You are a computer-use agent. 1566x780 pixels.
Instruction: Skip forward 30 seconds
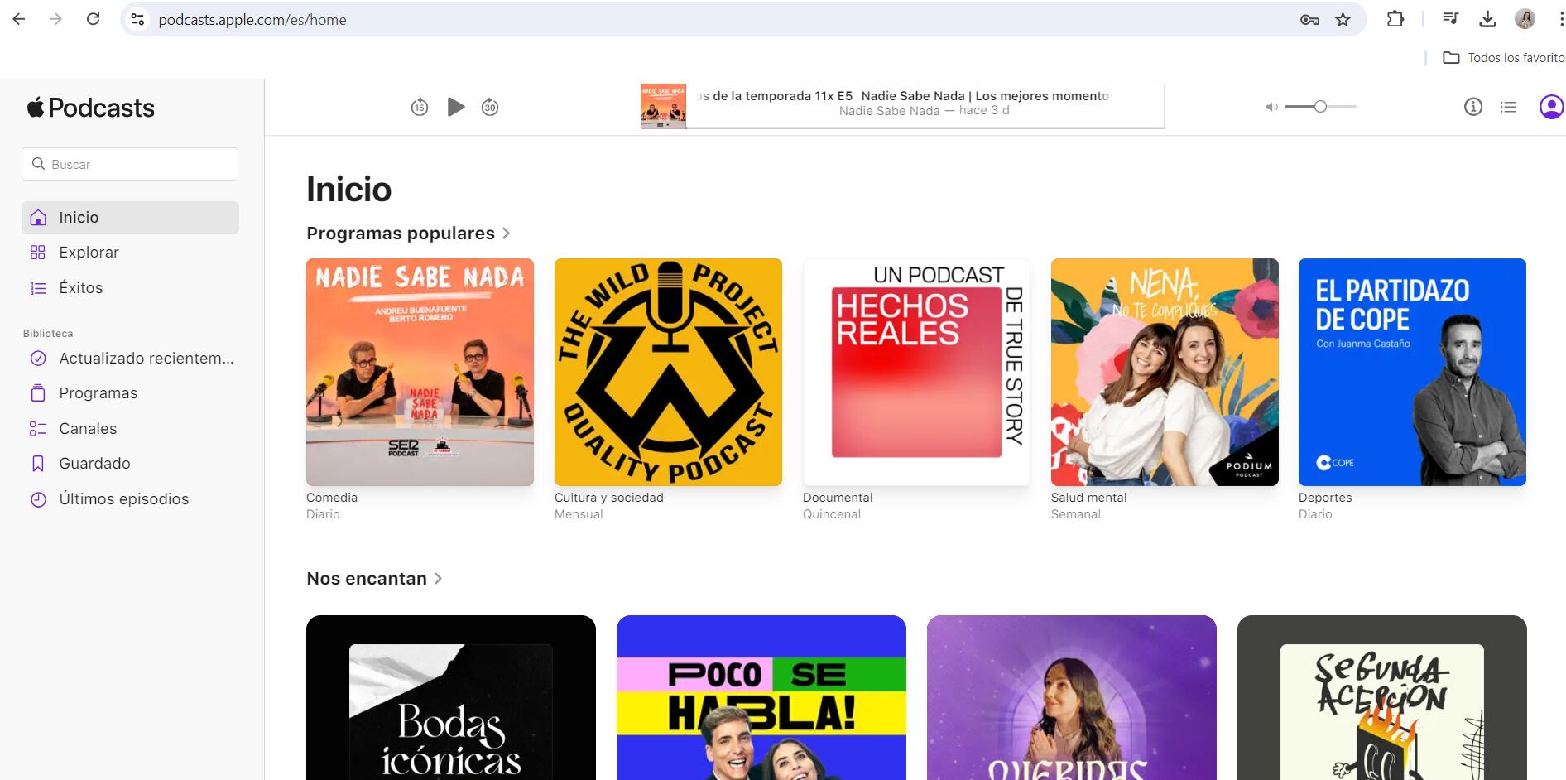(490, 108)
